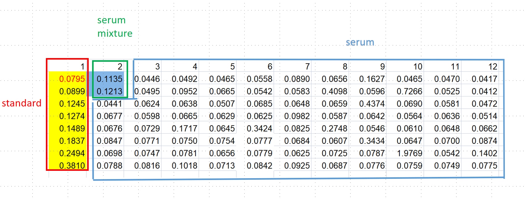
Task: Select the cell showing 0.1627
Action: [372, 79]
